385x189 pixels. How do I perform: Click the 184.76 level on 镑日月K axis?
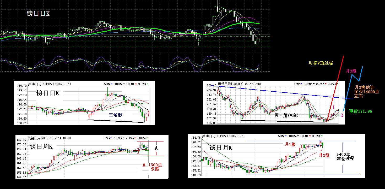pyautogui.click(x=197, y=138)
